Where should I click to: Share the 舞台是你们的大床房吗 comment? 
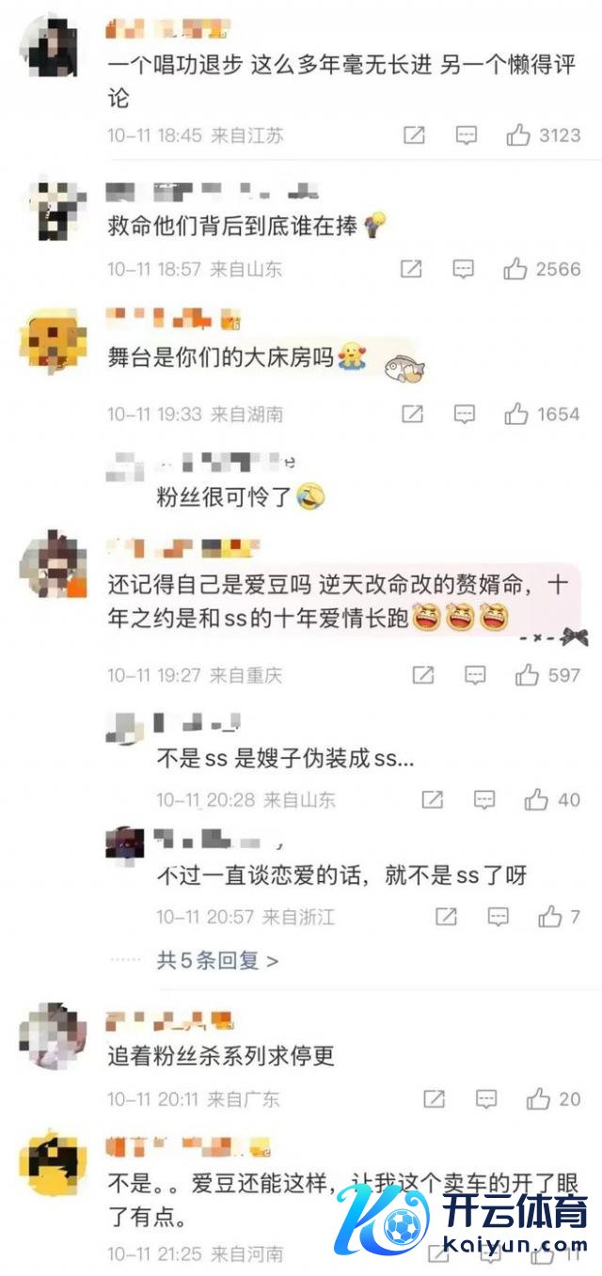pyautogui.click(x=412, y=414)
